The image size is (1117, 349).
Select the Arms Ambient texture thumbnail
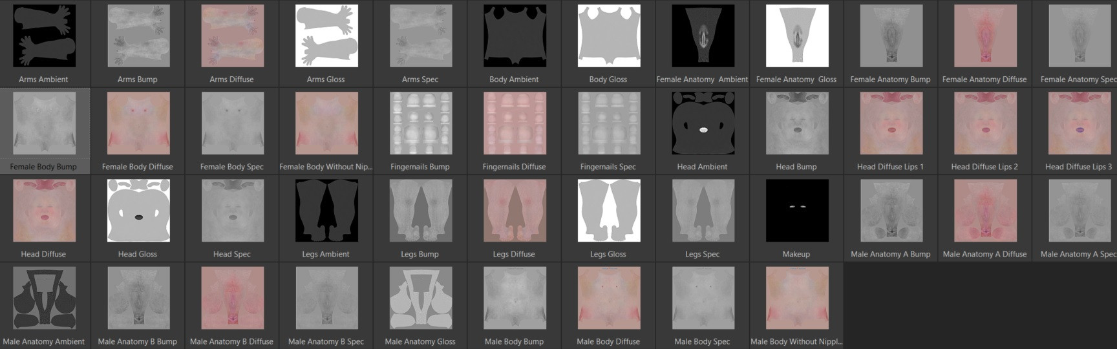coord(45,36)
